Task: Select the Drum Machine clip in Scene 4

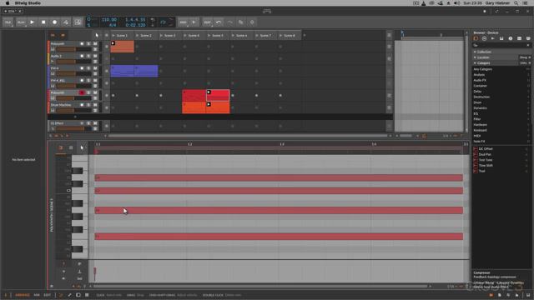Action: pyautogui.click(x=194, y=107)
